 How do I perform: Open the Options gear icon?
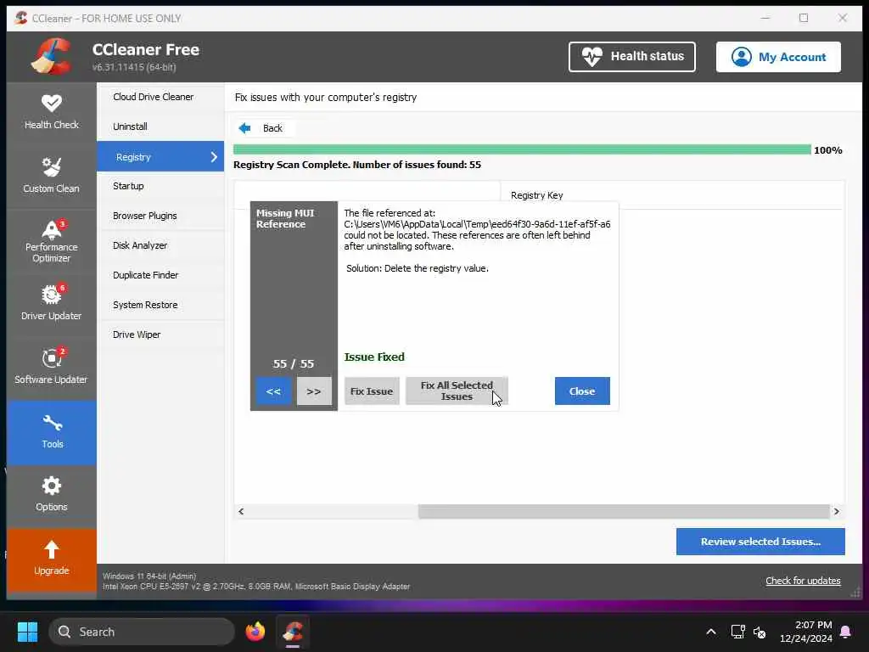pyautogui.click(x=52, y=486)
